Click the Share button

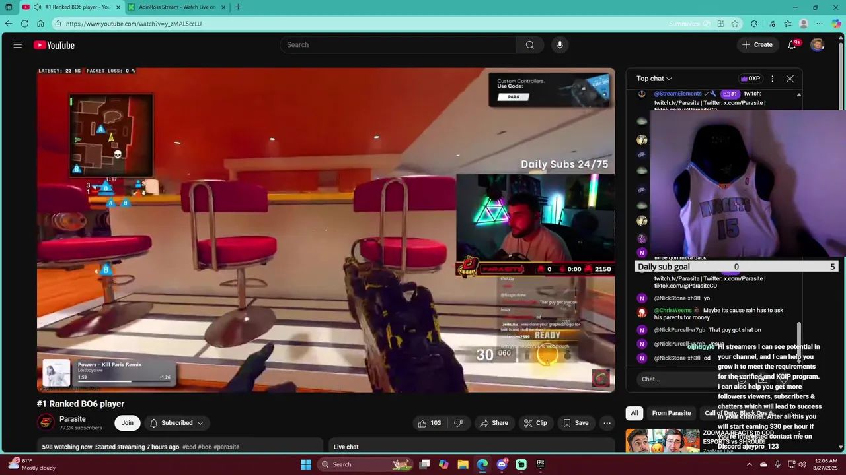[x=494, y=423]
